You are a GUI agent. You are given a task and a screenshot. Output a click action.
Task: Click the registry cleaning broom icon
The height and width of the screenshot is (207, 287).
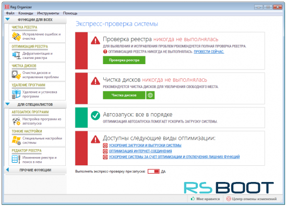(16, 36)
